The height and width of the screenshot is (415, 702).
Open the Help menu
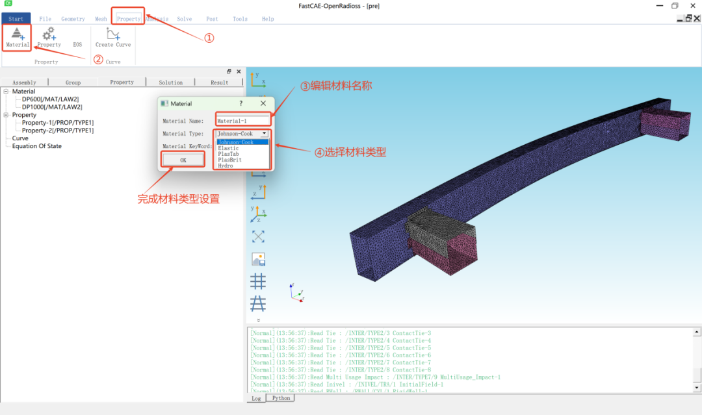coord(268,19)
